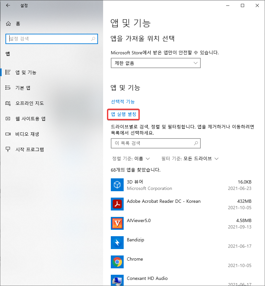The image size is (265, 286).
Task: Minimize the Settings window
Action: tap(228, 5)
